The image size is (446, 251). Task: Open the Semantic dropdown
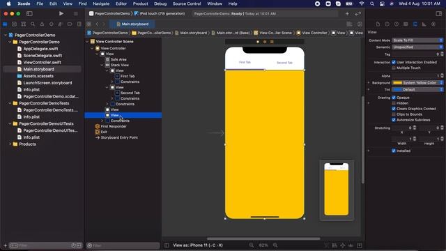[417, 47]
